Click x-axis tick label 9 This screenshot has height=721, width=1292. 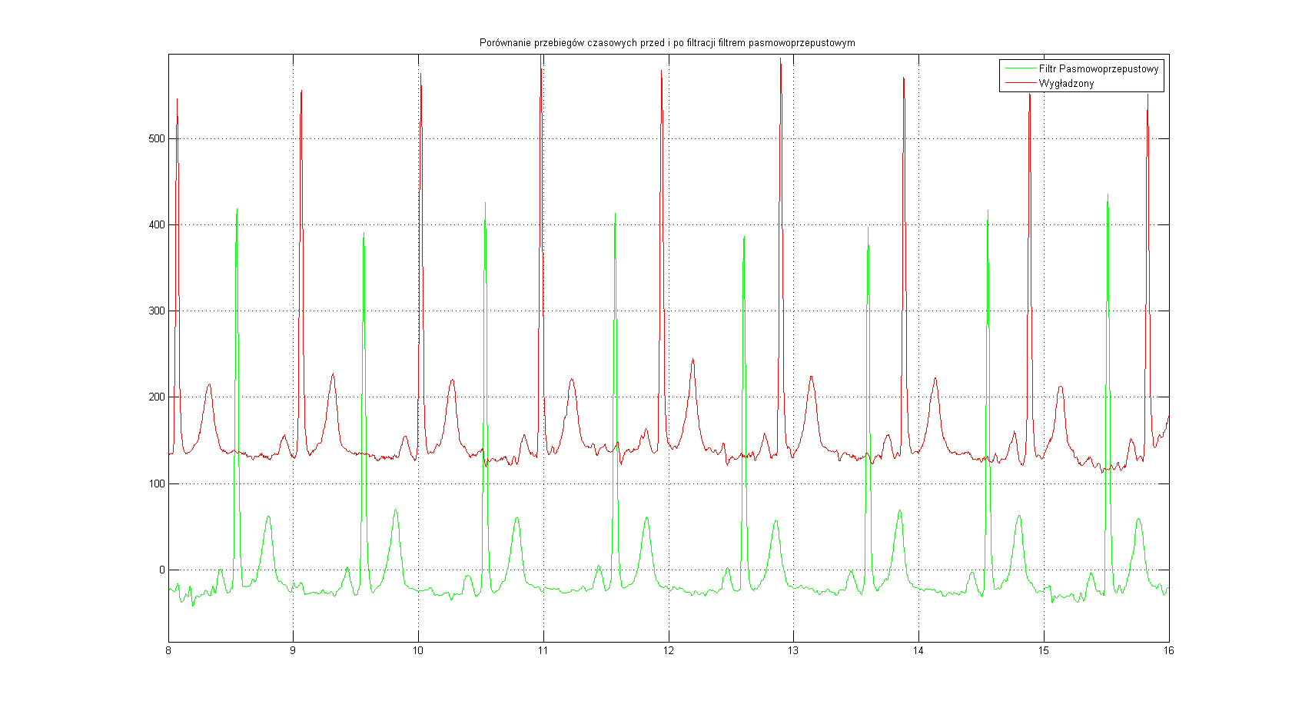pos(293,651)
